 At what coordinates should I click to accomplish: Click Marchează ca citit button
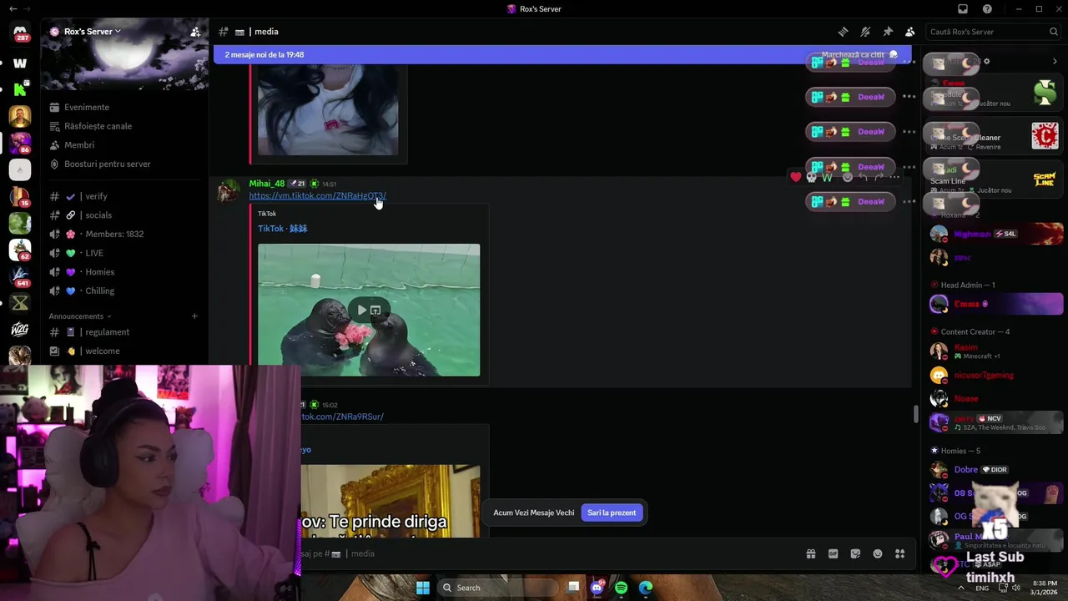859,54
